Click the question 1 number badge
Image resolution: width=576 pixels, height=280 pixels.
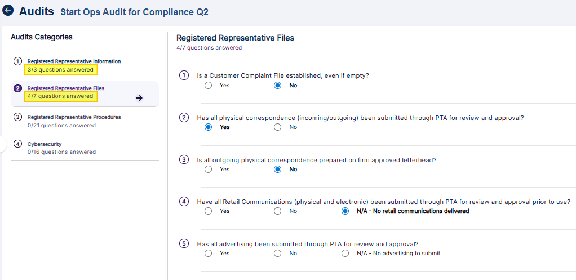(184, 75)
